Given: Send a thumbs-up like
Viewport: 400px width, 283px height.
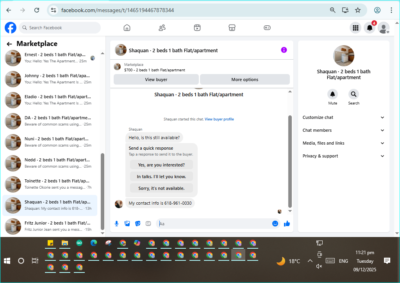Looking at the screenshot, I should pos(287,223).
